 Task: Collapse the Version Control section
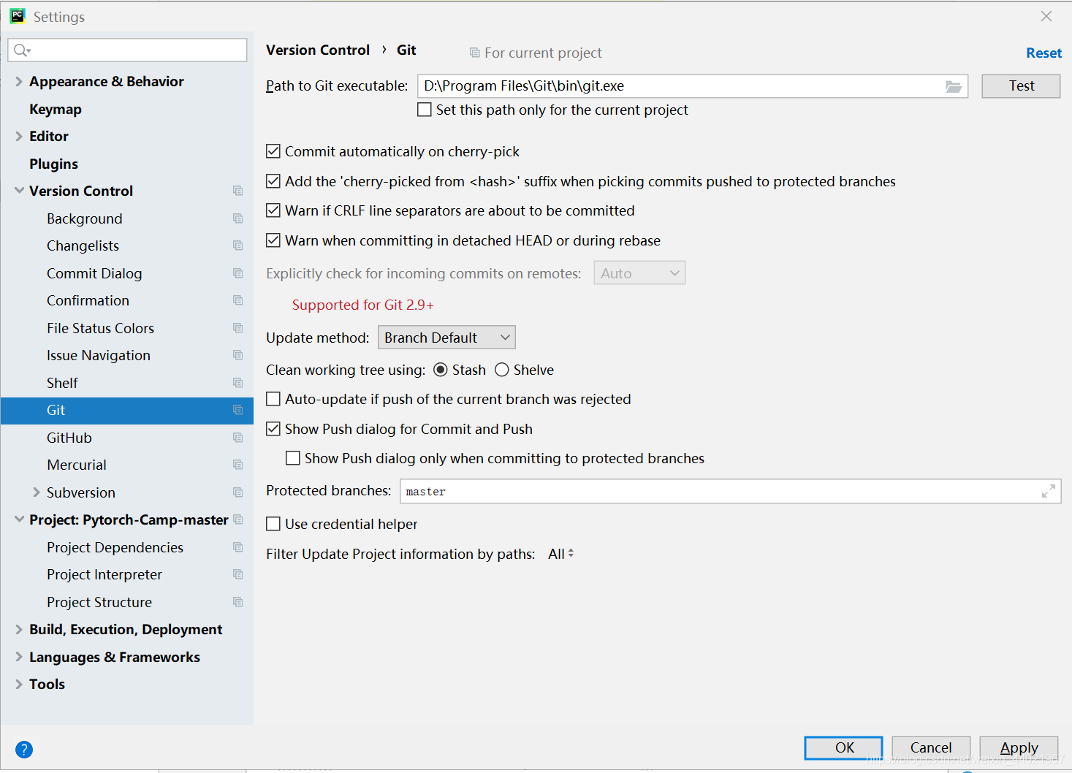[x=18, y=191]
